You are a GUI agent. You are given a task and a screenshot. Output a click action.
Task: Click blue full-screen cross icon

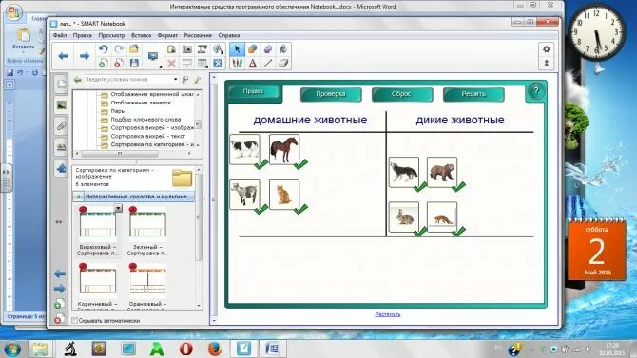click(x=218, y=63)
